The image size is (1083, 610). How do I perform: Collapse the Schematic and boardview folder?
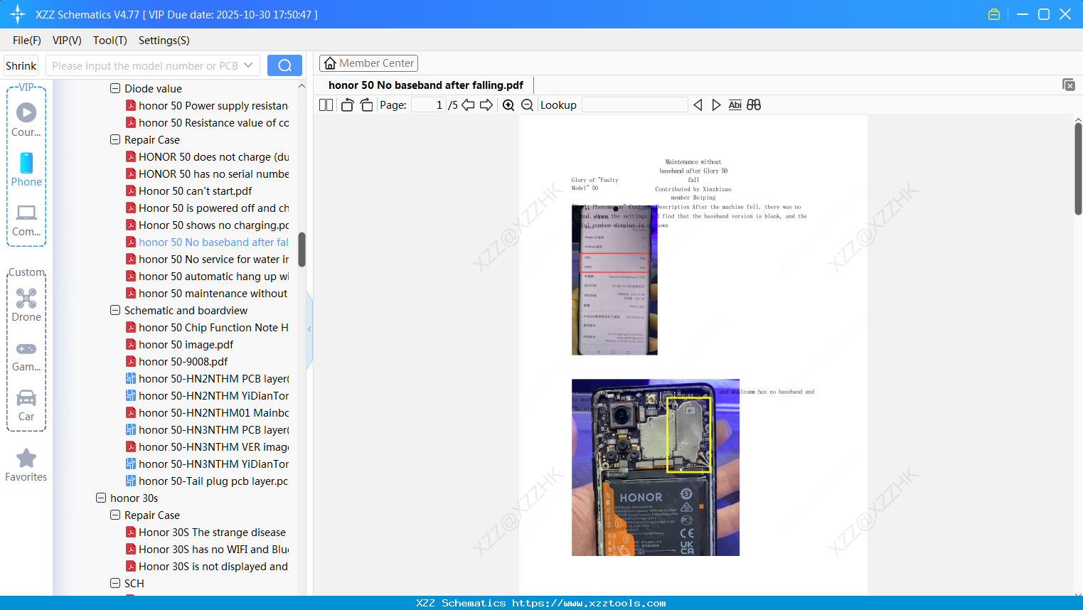point(115,311)
